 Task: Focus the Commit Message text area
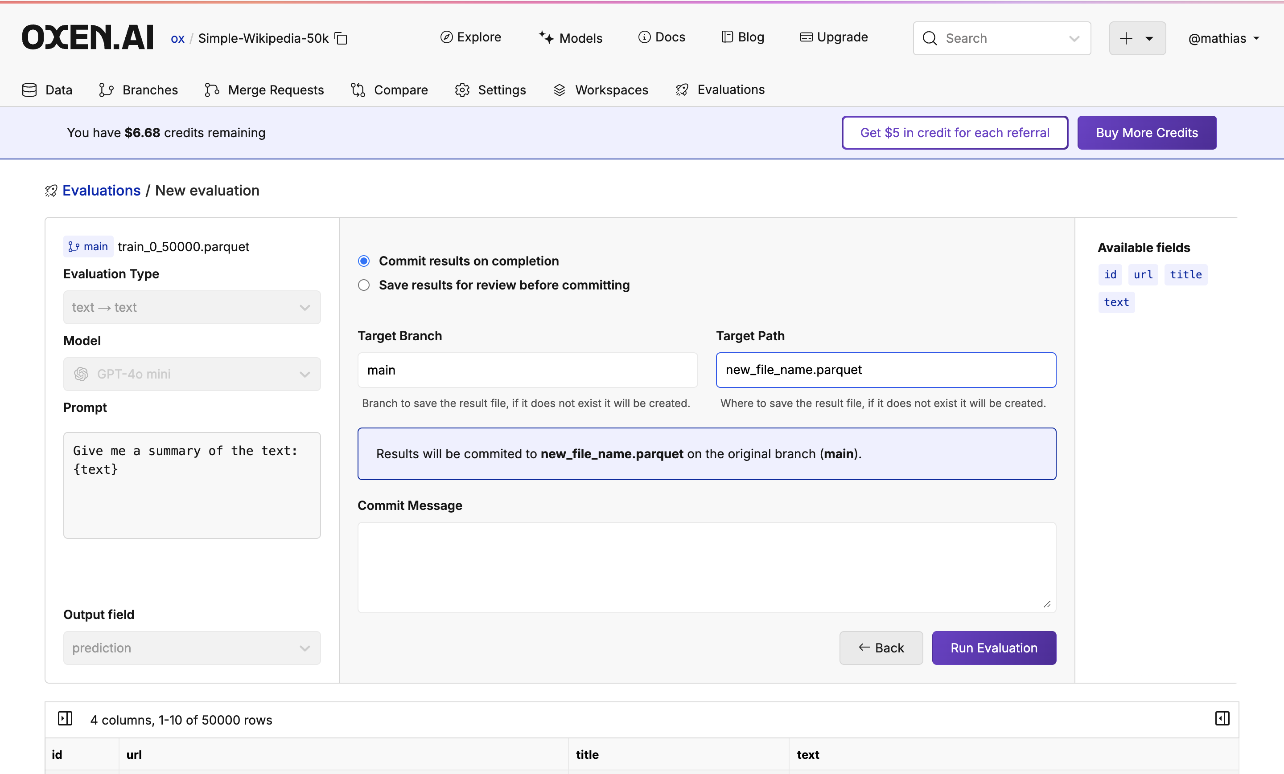tap(707, 567)
